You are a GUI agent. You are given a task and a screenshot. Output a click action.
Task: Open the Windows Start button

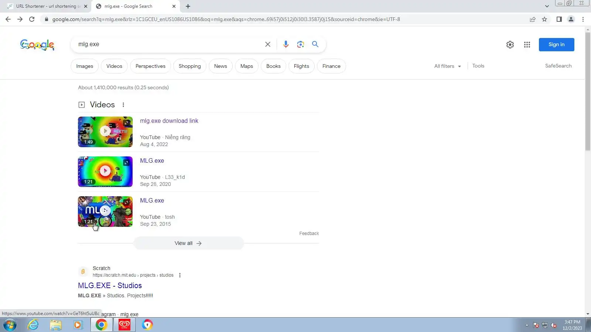10,325
